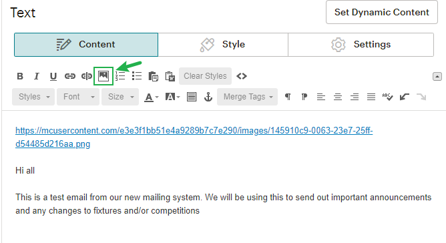Screen dimensions: 446x243
Task: Undo the last change
Action: (x=404, y=97)
